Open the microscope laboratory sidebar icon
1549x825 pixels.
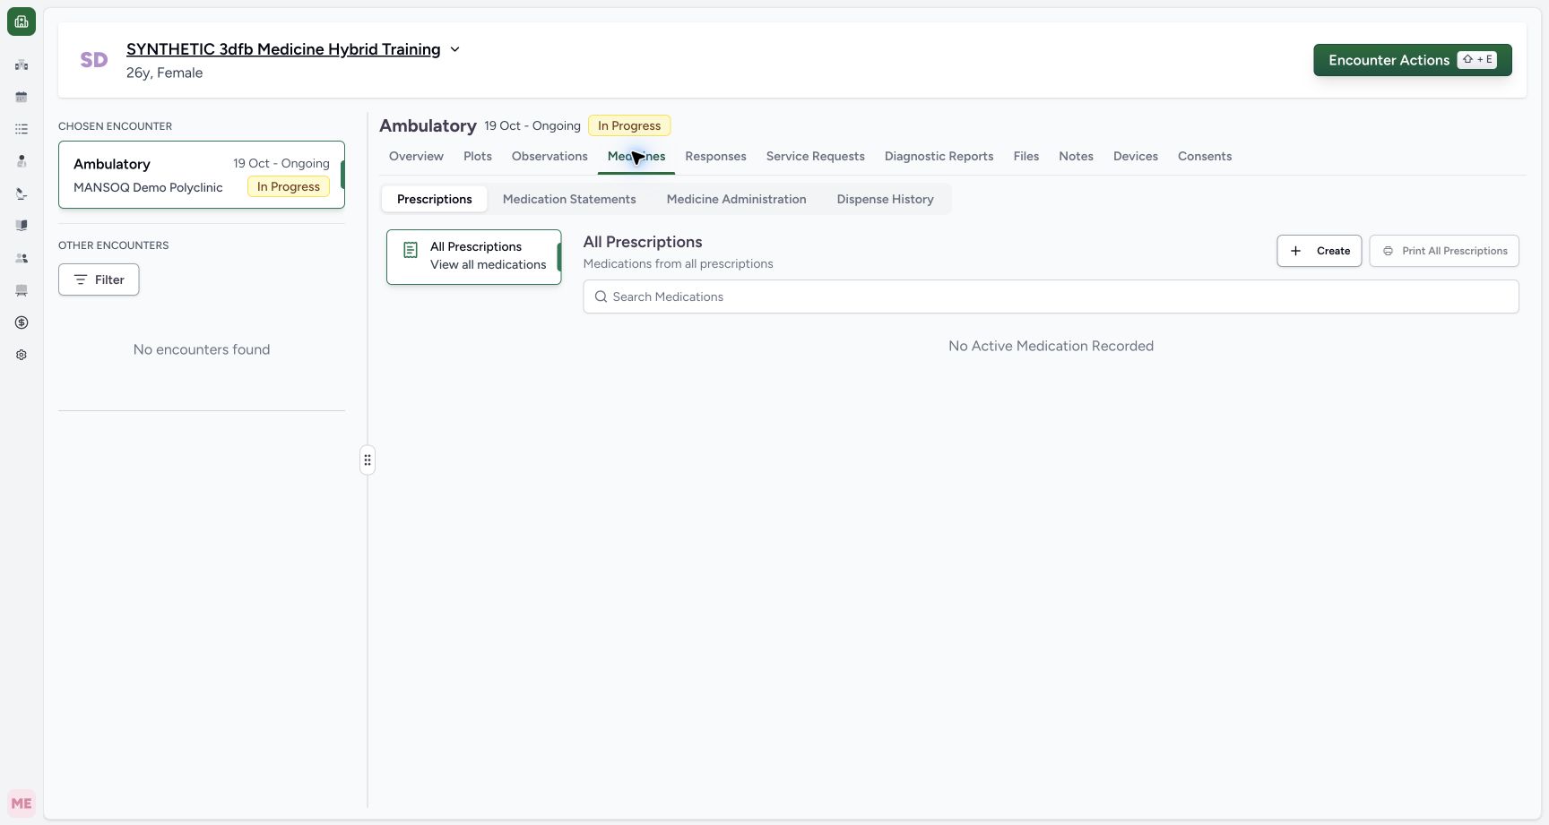coord(22,193)
